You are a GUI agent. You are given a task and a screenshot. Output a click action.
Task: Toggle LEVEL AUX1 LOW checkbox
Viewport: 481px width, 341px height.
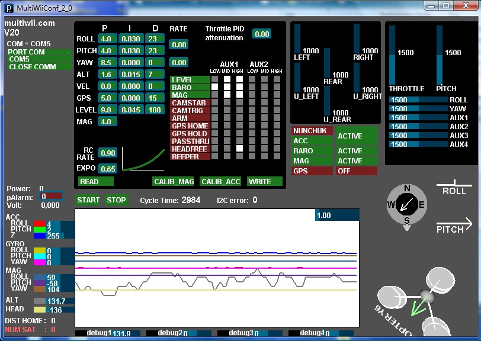[214, 79]
